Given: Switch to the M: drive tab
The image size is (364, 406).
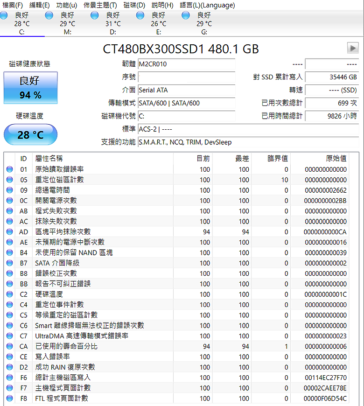Looking at the screenshot, I should [68, 23].
